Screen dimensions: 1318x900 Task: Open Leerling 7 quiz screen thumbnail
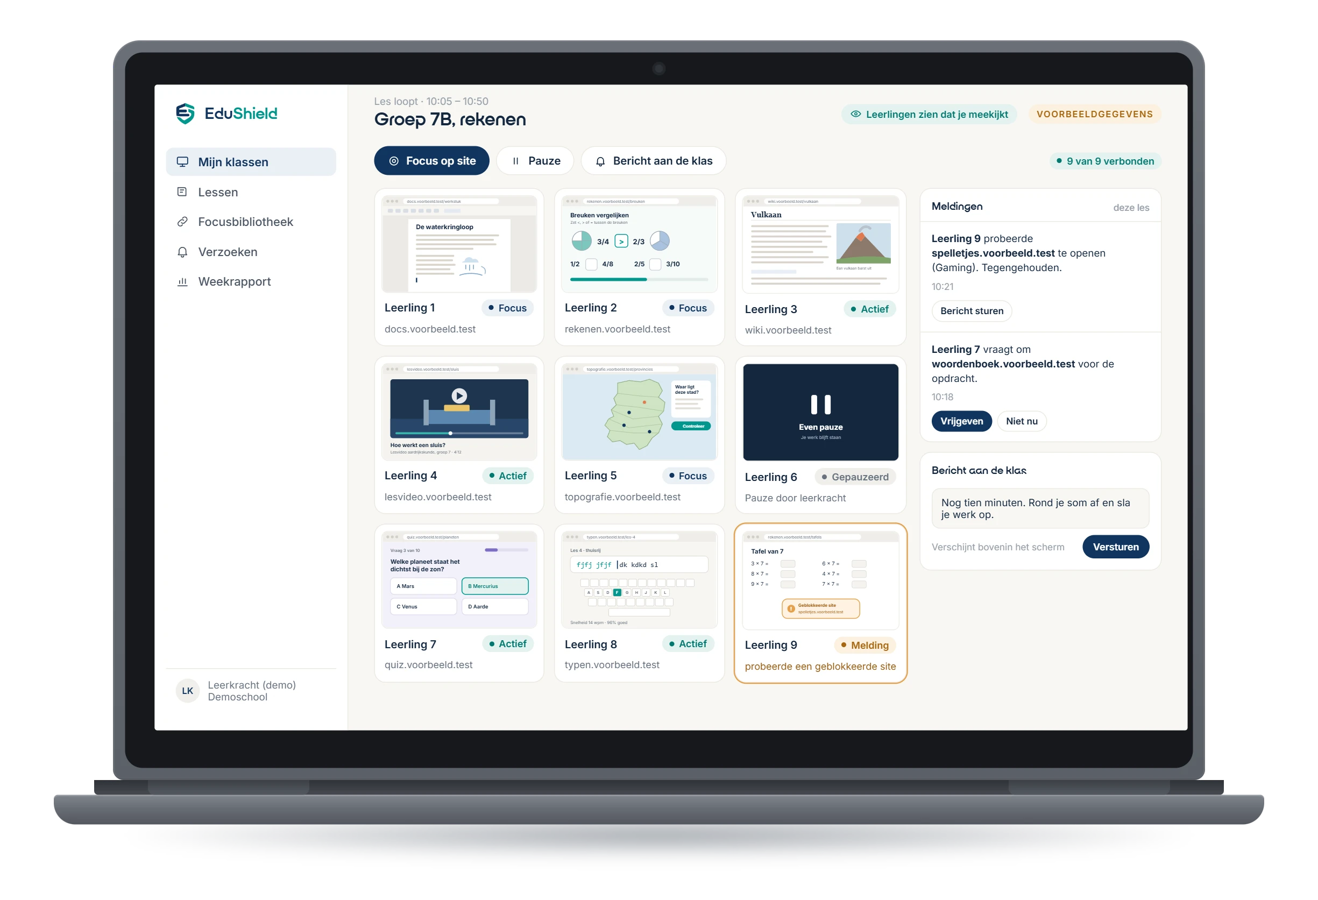pos(459,579)
